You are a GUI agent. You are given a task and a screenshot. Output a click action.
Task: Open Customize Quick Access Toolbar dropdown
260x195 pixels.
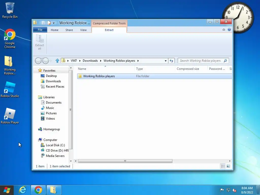pyautogui.click(x=54, y=23)
